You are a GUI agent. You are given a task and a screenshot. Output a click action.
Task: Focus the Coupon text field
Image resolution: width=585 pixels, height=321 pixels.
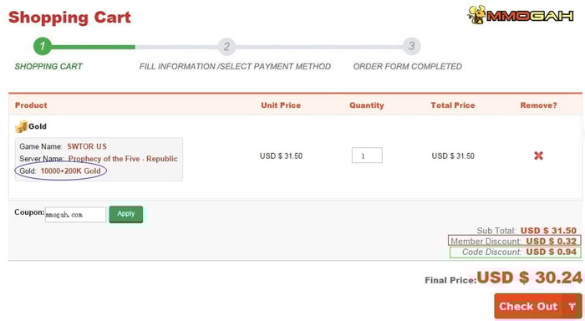[x=75, y=215]
